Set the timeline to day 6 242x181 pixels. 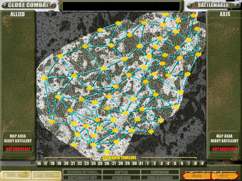click(x=182, y=164)
